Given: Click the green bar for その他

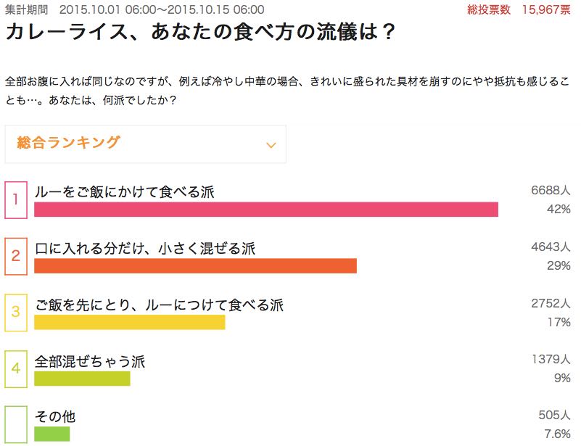Looking at the screenshot, I should pyautogui.click(x=52, y=434).
